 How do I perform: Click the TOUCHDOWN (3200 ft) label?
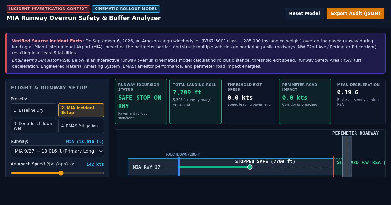point(183,154)
